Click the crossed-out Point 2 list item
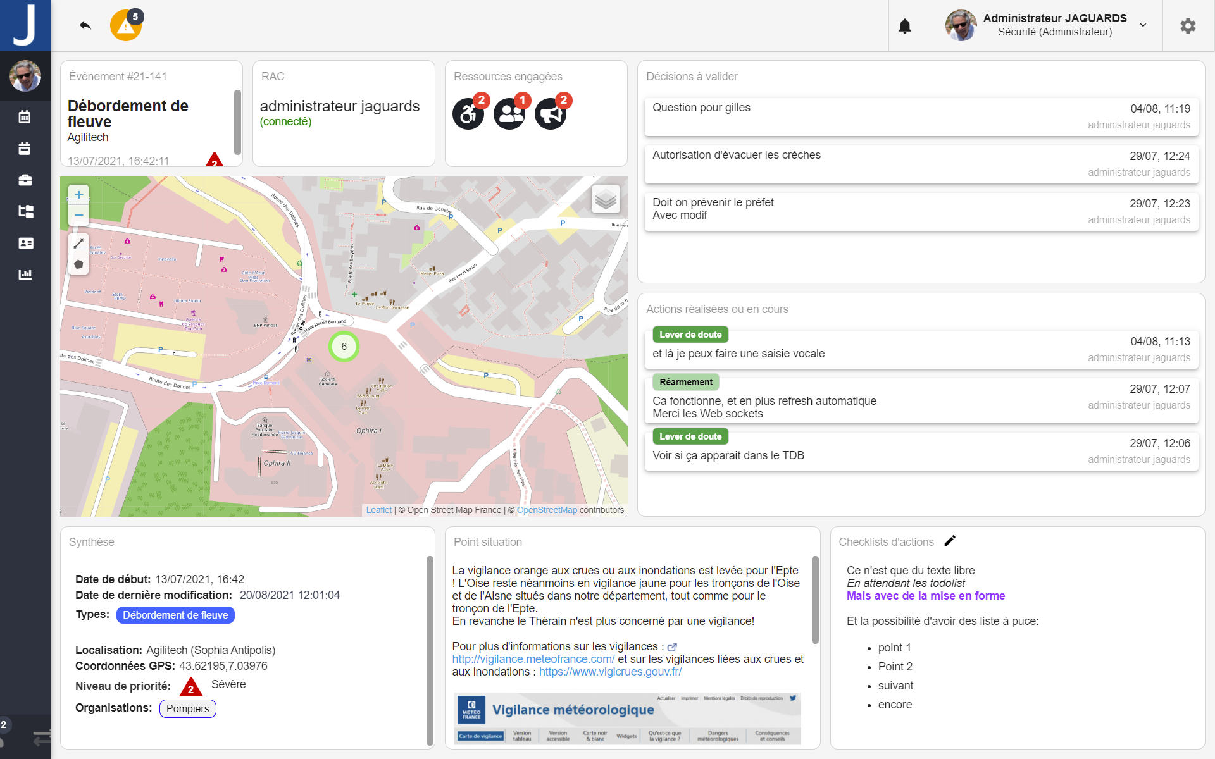Screen dimensions: 1215x759 click(895, 667)
